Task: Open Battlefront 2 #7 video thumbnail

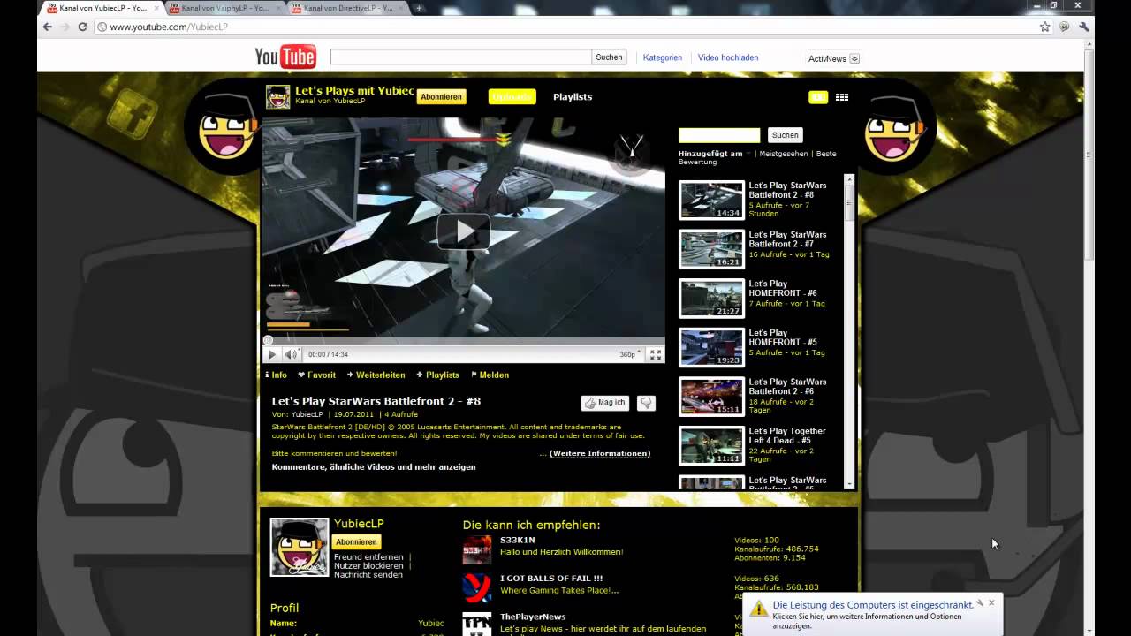Action: [711, 249]
